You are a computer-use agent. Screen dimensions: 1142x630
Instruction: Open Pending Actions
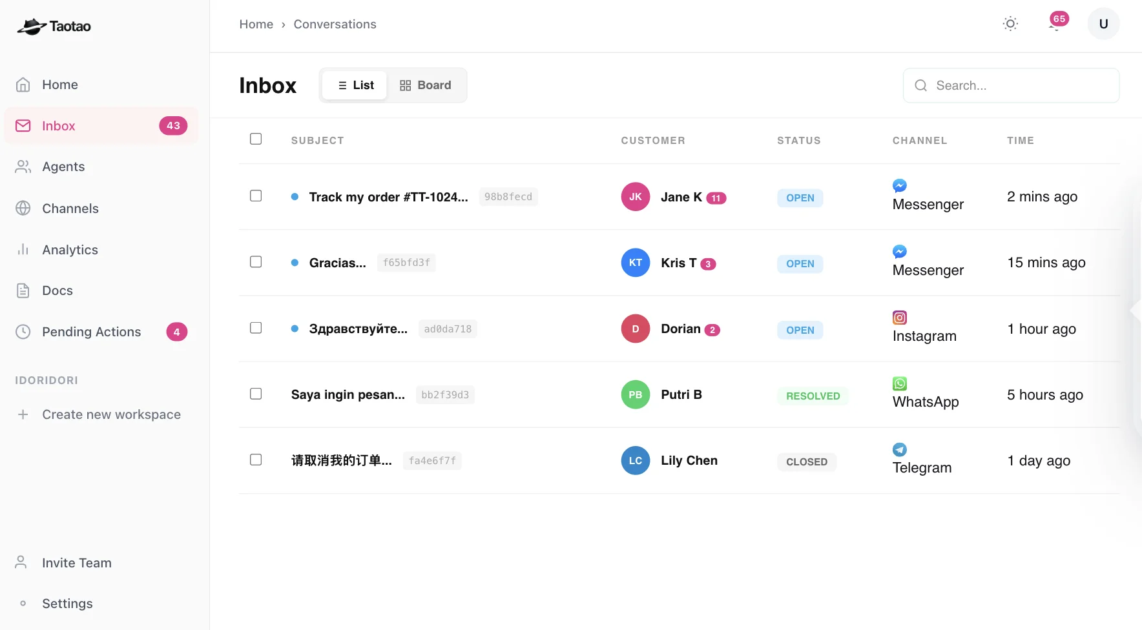tap(101, 332)
